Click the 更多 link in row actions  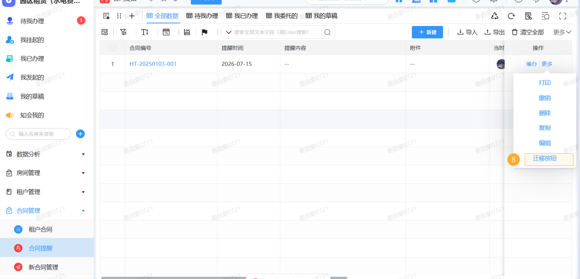[547, 64]
